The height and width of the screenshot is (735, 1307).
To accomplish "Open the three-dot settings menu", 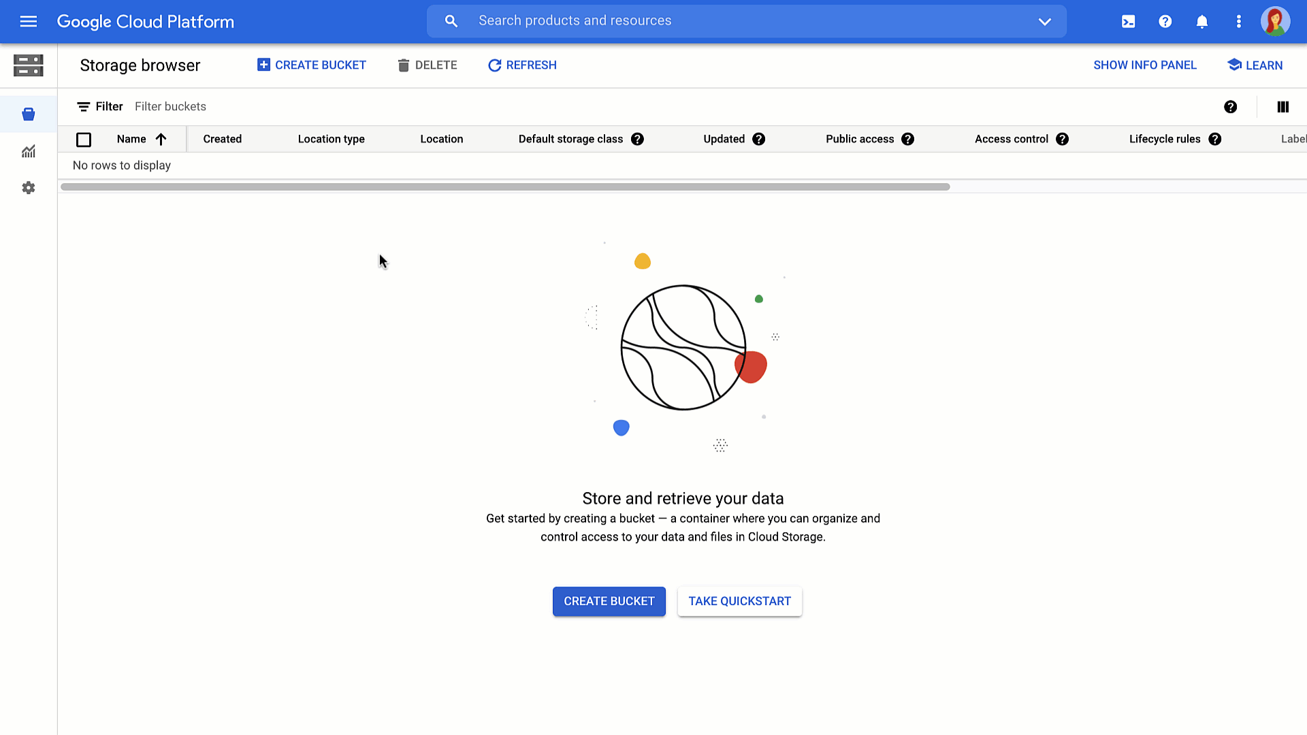I will point(1238,21).
